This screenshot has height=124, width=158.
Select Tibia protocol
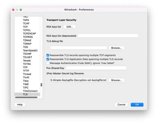26,81
